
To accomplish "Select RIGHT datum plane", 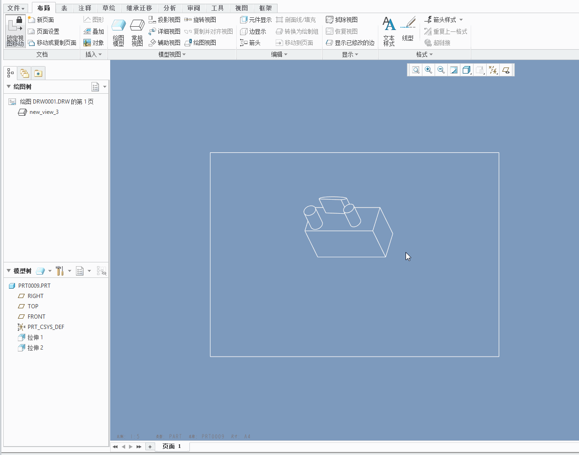I will pos(30,296).
